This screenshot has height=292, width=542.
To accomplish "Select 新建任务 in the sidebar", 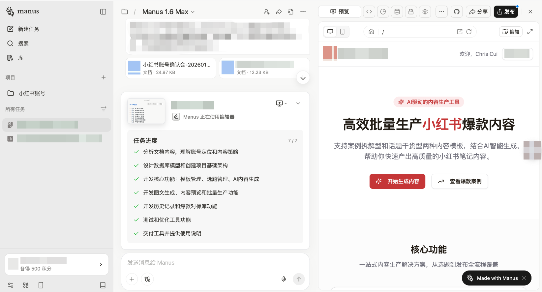I will [28, 29].
